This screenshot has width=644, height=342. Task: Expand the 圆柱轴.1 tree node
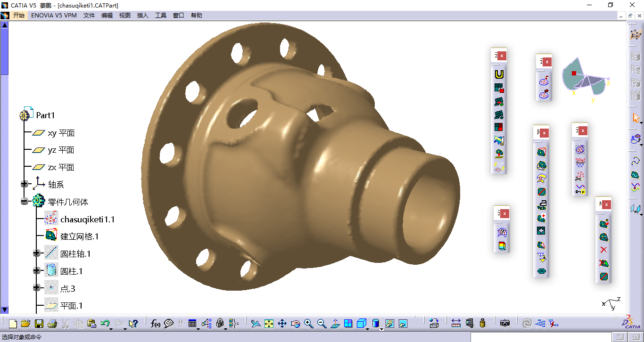point(37,254)
